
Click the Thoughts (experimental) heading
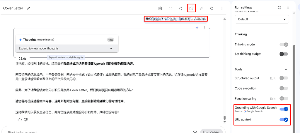[x=39, y=40]
